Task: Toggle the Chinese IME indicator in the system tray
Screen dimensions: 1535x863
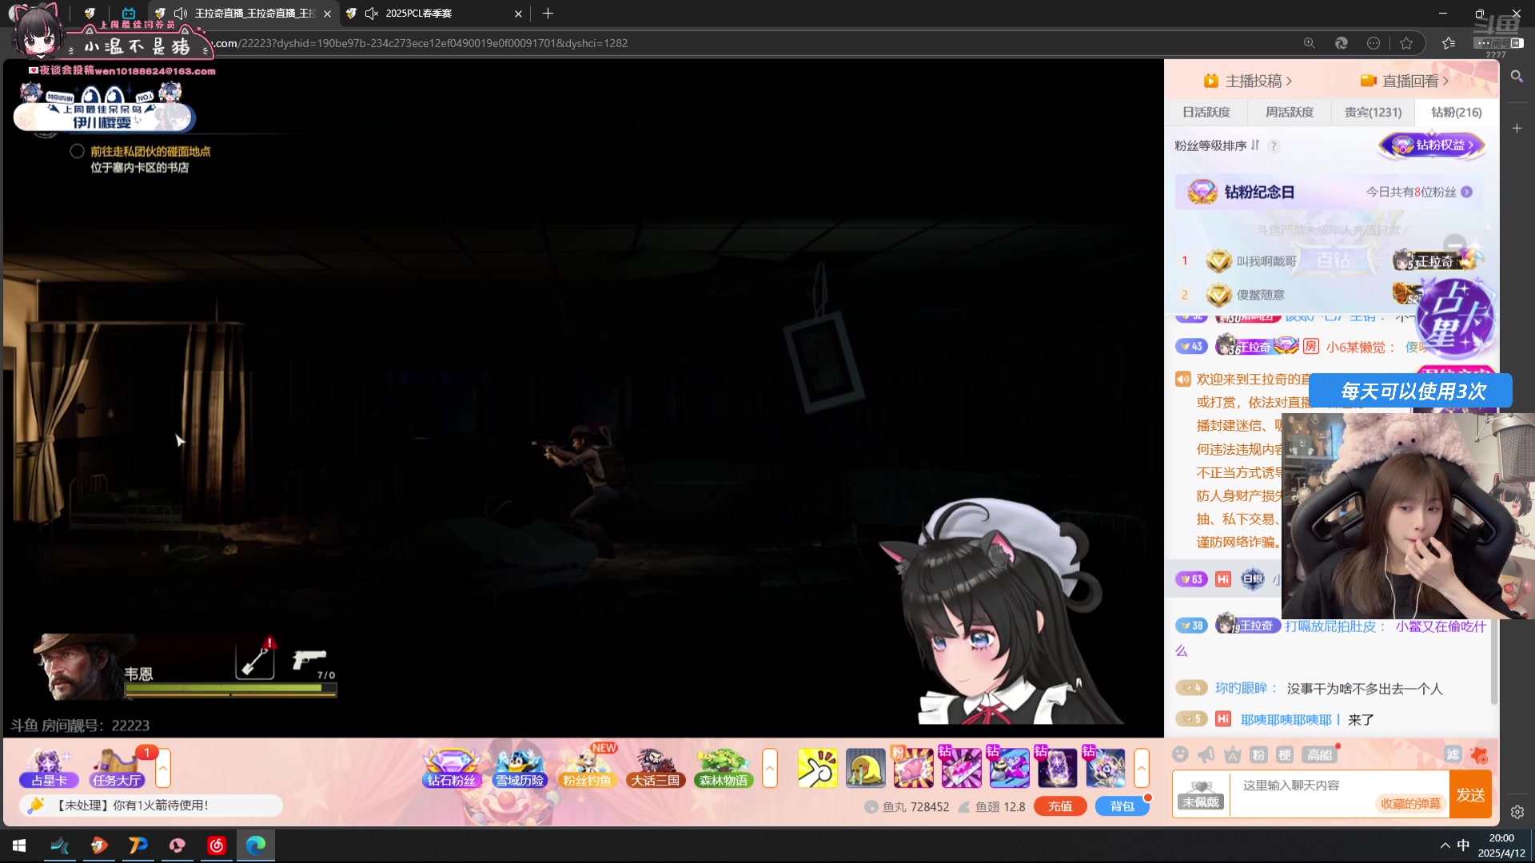Action: pyautogui.click(x=1463, y=845)
